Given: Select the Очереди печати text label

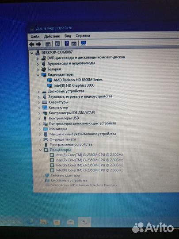Looking at the screenshot, I should [x=63, y=139].
